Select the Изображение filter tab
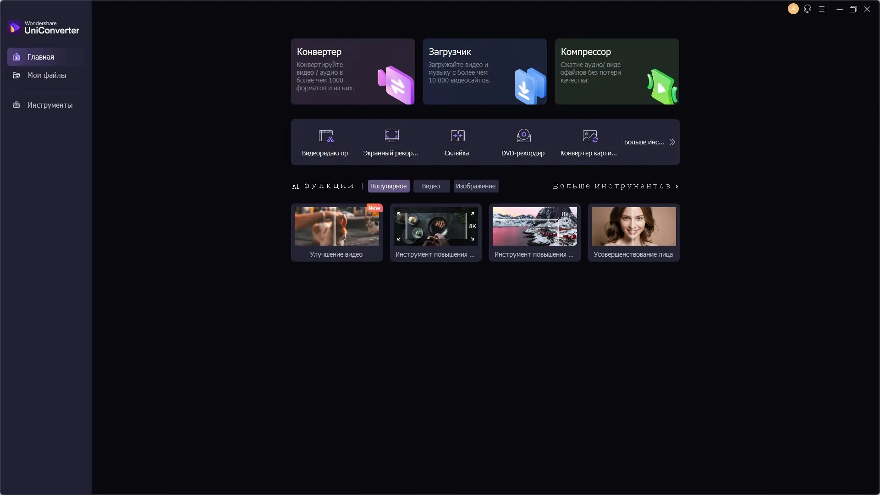 [x=476, y=186]
